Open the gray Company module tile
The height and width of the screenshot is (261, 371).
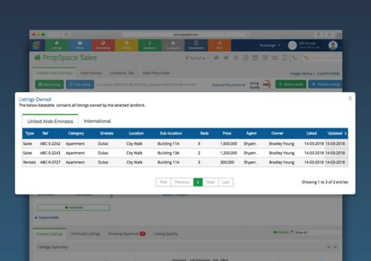pos(173,45)
